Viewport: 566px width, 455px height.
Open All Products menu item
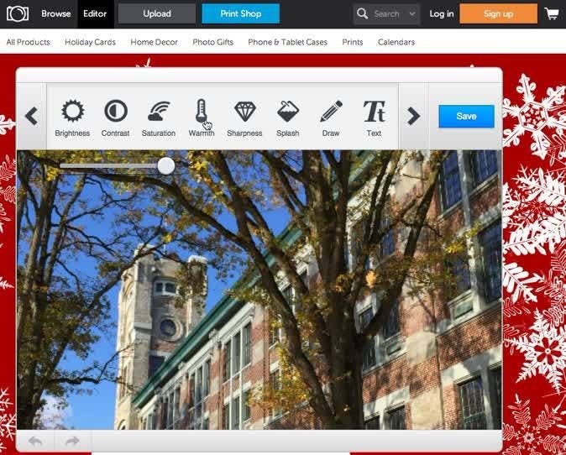click(29, 42)
